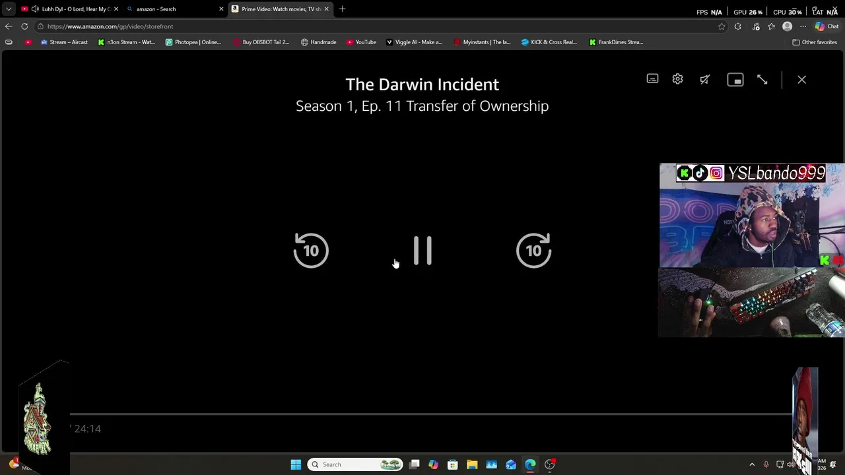Close the Luhh Dyl tab

pos(116,9)
